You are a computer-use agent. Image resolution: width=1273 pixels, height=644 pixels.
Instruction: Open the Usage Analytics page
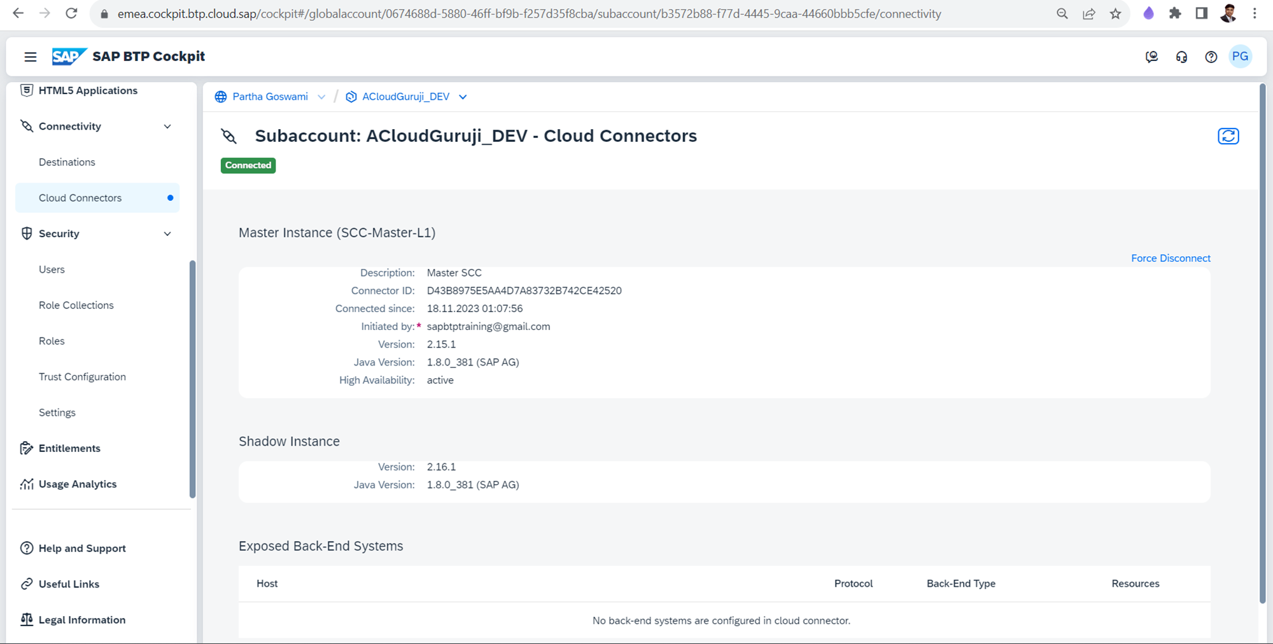point(77,484)
